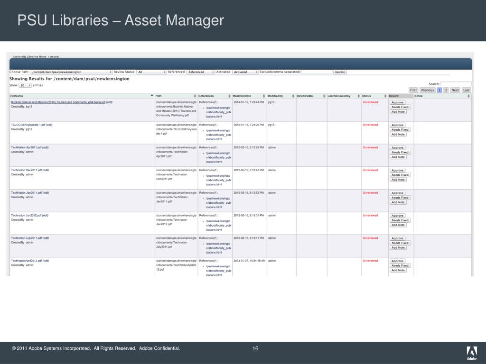The image size is (486, 364).
Task: Change the Show entries count dropdown
Action: [x=25, y=85]
